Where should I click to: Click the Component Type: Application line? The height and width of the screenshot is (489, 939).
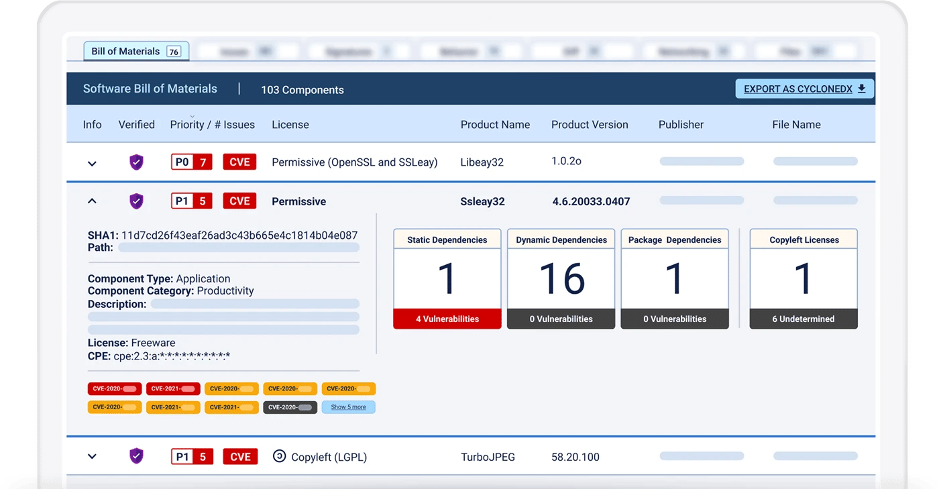click(159, 278)
